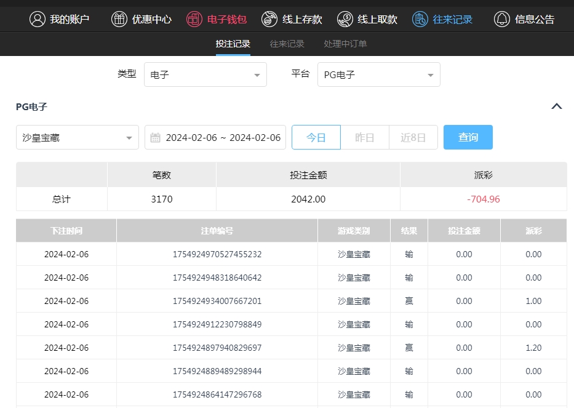This screenshot has height=408, width=574.
Task: Choose the 近8日 date range option
Action: [413, 137]
